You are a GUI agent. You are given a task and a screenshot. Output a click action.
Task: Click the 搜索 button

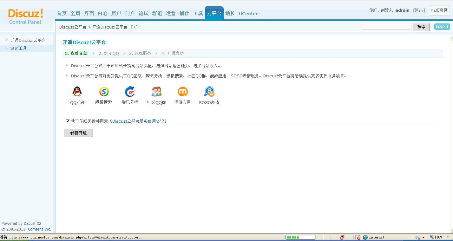tap(421, 27)
